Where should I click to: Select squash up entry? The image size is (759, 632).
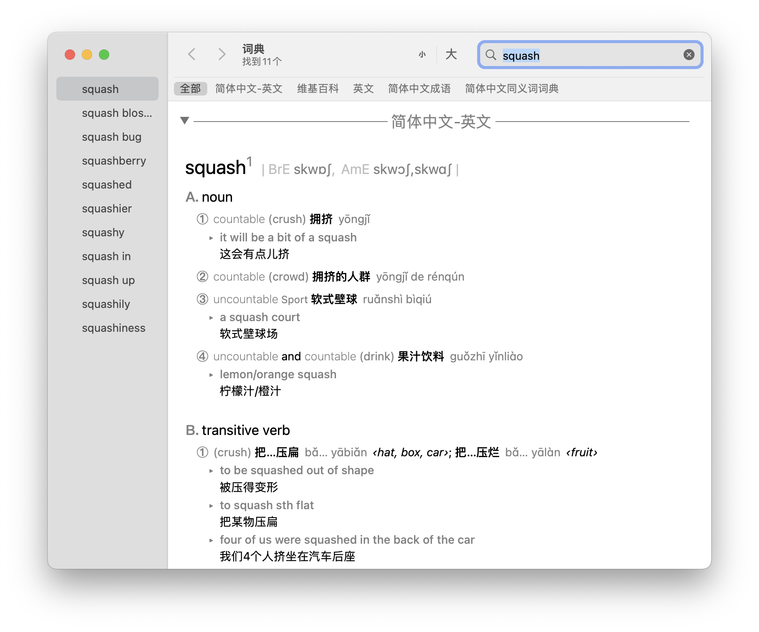(x=107, y=280)
